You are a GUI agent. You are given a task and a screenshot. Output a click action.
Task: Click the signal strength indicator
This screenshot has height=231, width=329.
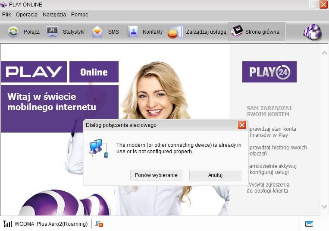tap(7, 224)
